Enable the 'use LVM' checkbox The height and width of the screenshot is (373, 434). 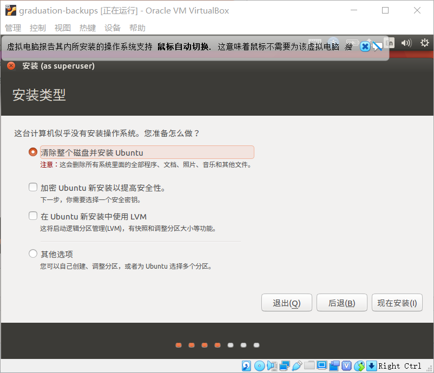(33, 216)
